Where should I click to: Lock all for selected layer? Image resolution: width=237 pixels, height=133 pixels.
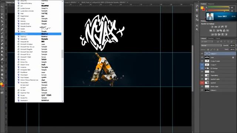coord(218,50)
